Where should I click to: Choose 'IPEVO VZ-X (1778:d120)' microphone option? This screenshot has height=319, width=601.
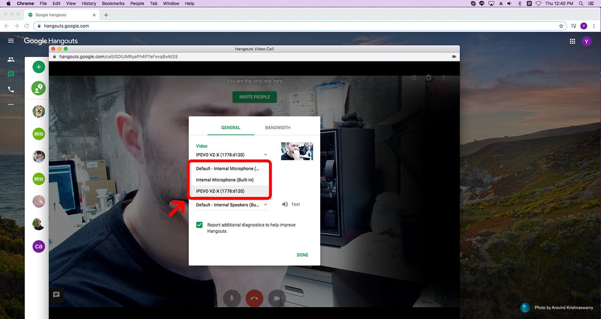click(230, 191)
